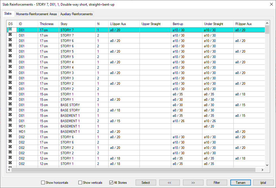Enable Show horizontals checkbox
Viewport: 276px width, 188px height.
pyautogui.click(x=43, y=183)
